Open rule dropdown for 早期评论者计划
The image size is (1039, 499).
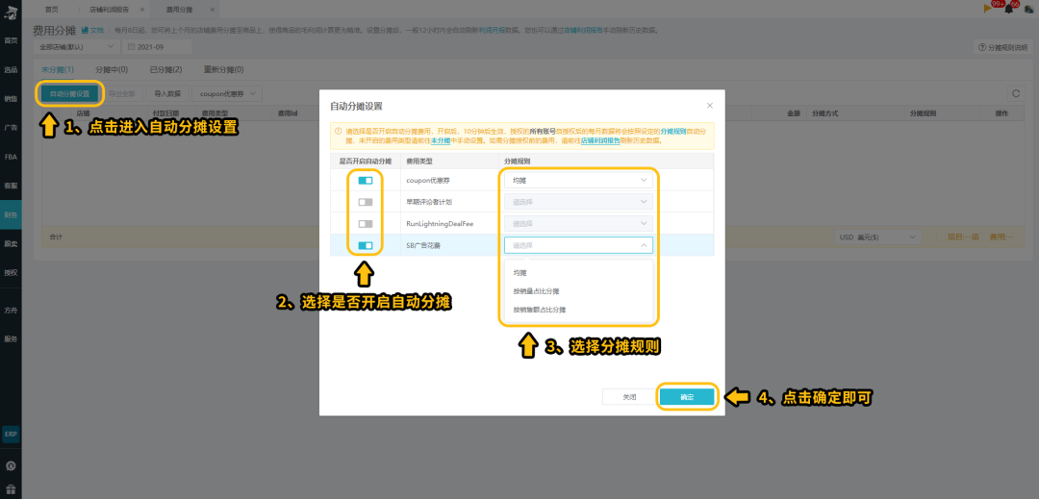click(x=578, y=202)
